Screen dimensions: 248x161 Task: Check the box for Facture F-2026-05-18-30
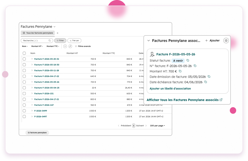(x=24, y=65)
